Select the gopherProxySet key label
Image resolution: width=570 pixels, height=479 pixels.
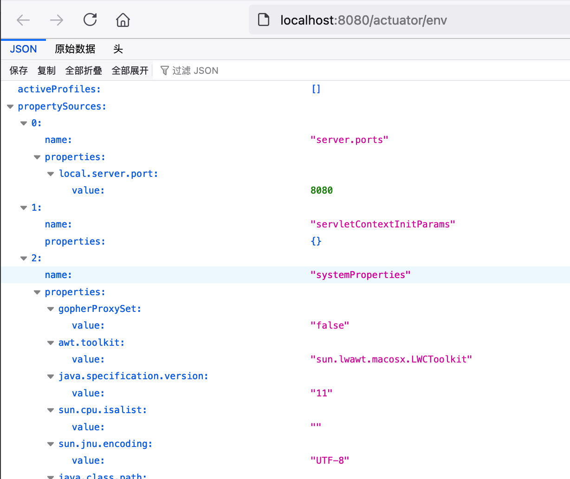[100, 309]
